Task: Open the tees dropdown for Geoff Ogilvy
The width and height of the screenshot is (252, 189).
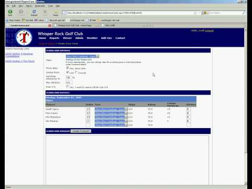Action: (111, 109)
